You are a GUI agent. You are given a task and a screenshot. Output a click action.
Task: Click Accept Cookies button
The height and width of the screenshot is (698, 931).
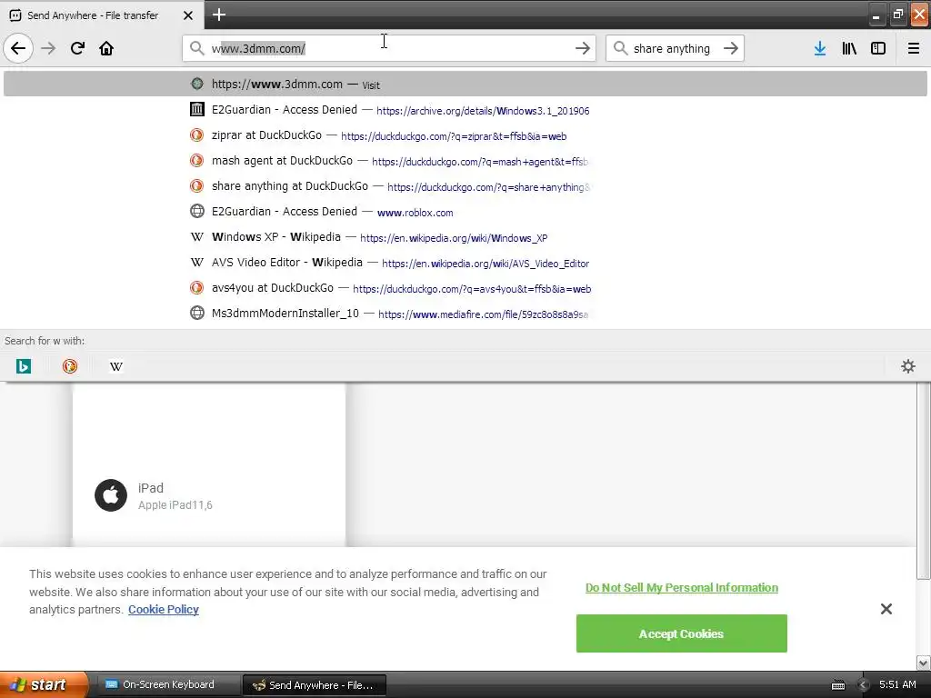[x=682, y=633]
